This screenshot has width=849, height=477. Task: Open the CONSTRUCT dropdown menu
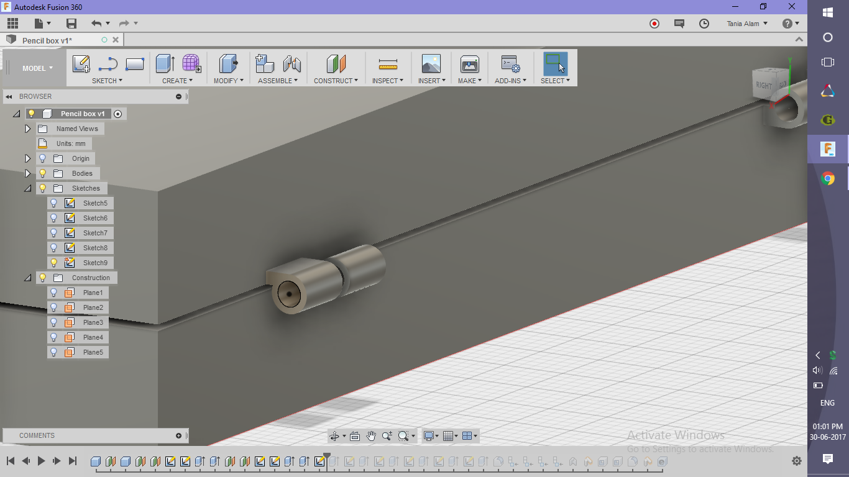pos(336,81)
